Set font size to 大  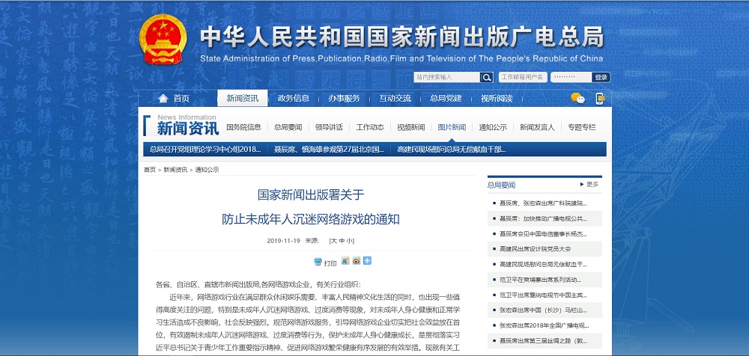pyautogui.click(x=333, y=241)
